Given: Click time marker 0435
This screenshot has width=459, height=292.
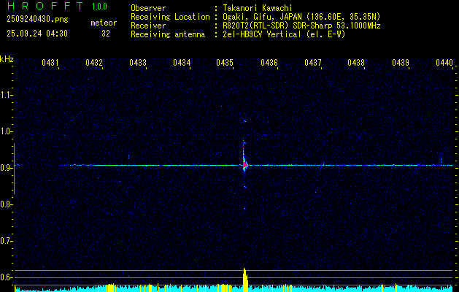Looking at the screenshot, I should [x=225, y=63].
